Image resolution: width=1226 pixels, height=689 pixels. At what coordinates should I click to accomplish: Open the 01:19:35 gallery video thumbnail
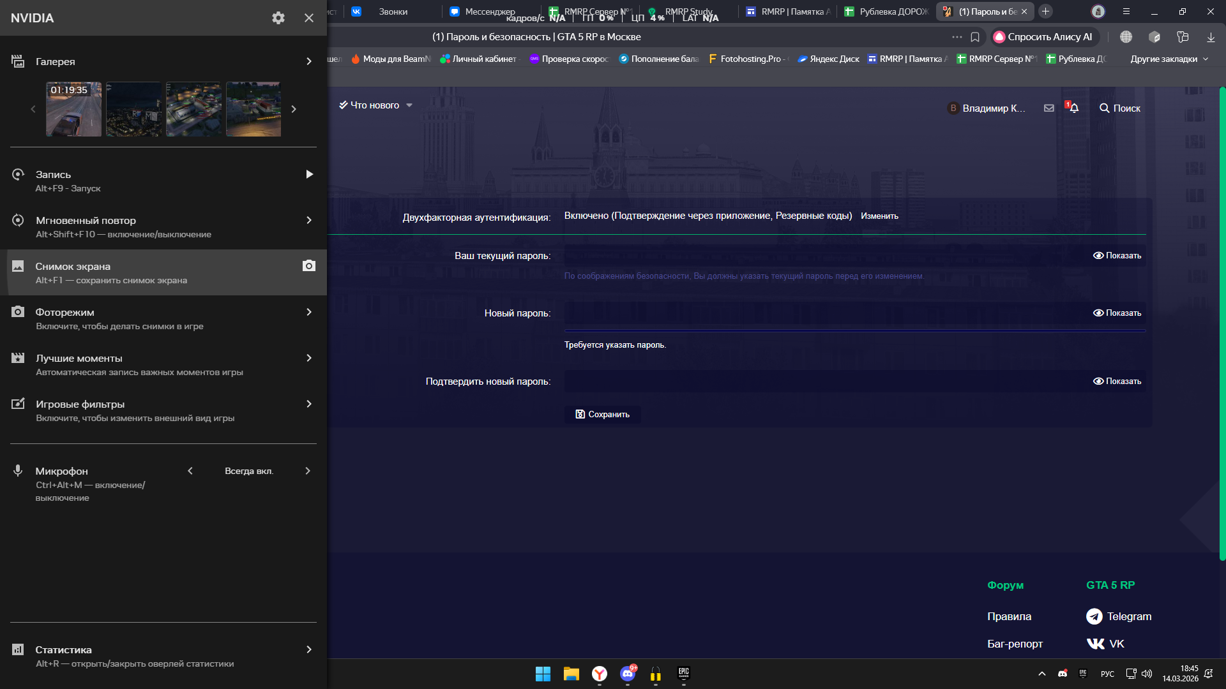[73, 109]
